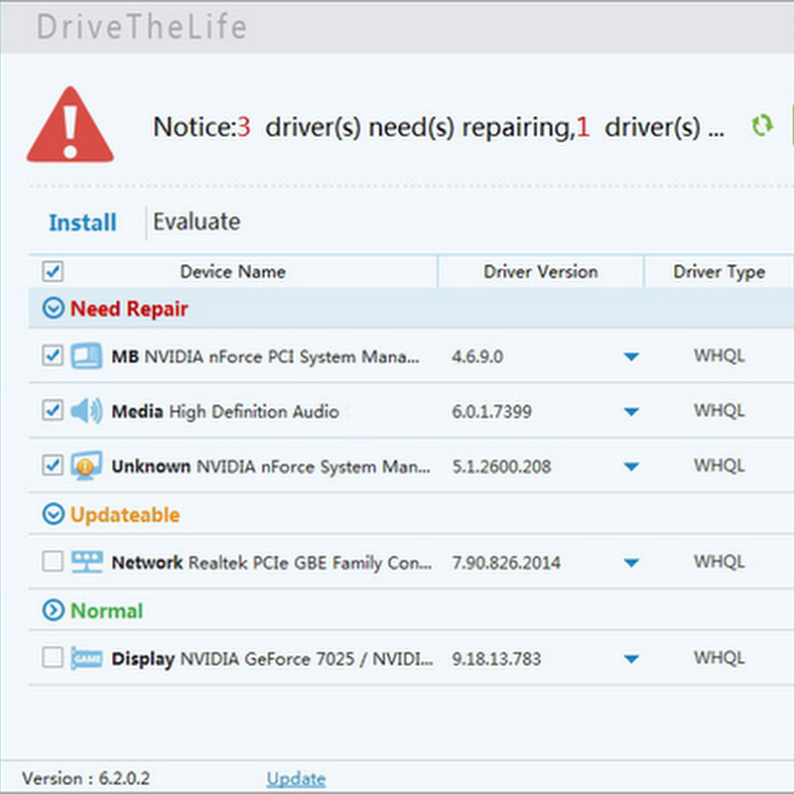Viewport: 794px width, 794px height.
Task: Click the DriveTheLife title text
Action: pos(142,27)
